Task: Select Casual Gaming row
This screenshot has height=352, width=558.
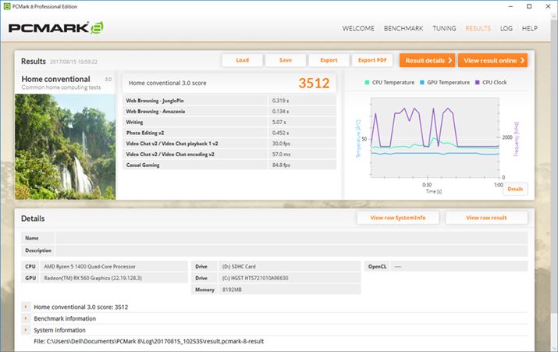Action: pyautogui.click(x=229, y=165)
